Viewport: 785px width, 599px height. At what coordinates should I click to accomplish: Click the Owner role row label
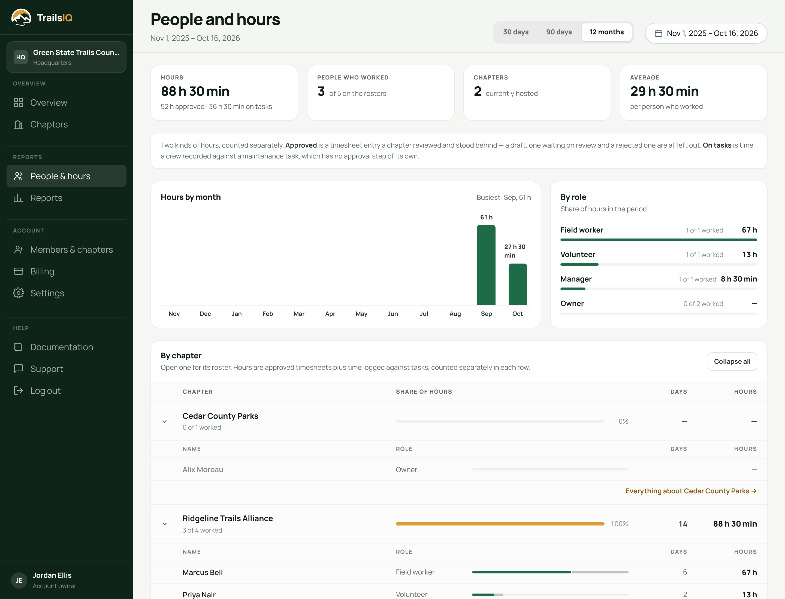pyautogui.click(x=572, y=303)
